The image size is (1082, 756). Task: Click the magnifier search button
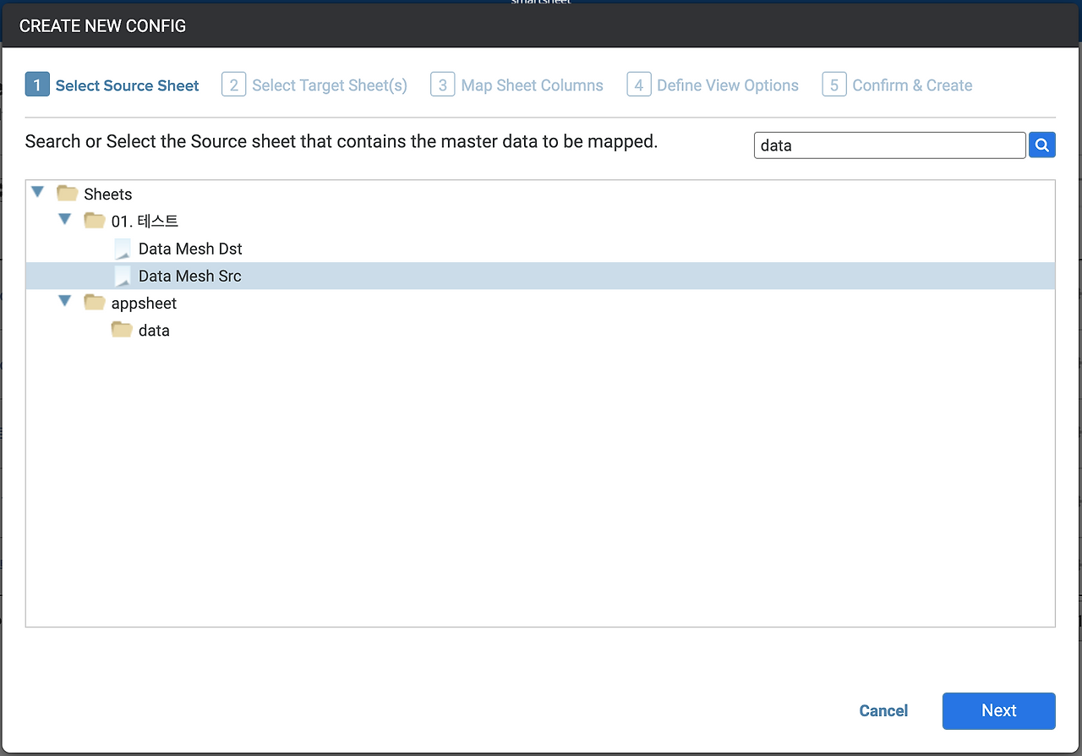click(x=1042, y=145)
